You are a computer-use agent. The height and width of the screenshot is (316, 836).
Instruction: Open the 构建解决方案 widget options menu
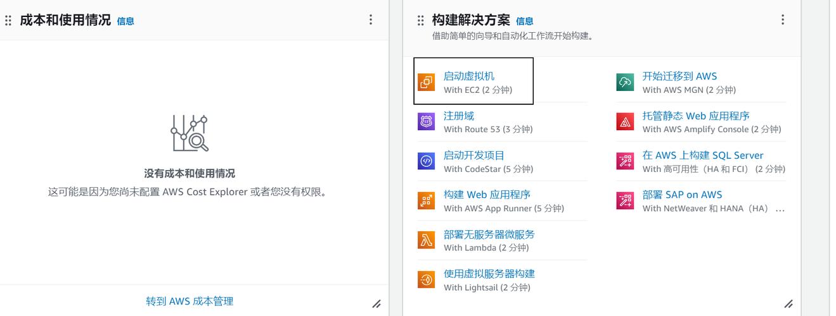tap(783, 20)
